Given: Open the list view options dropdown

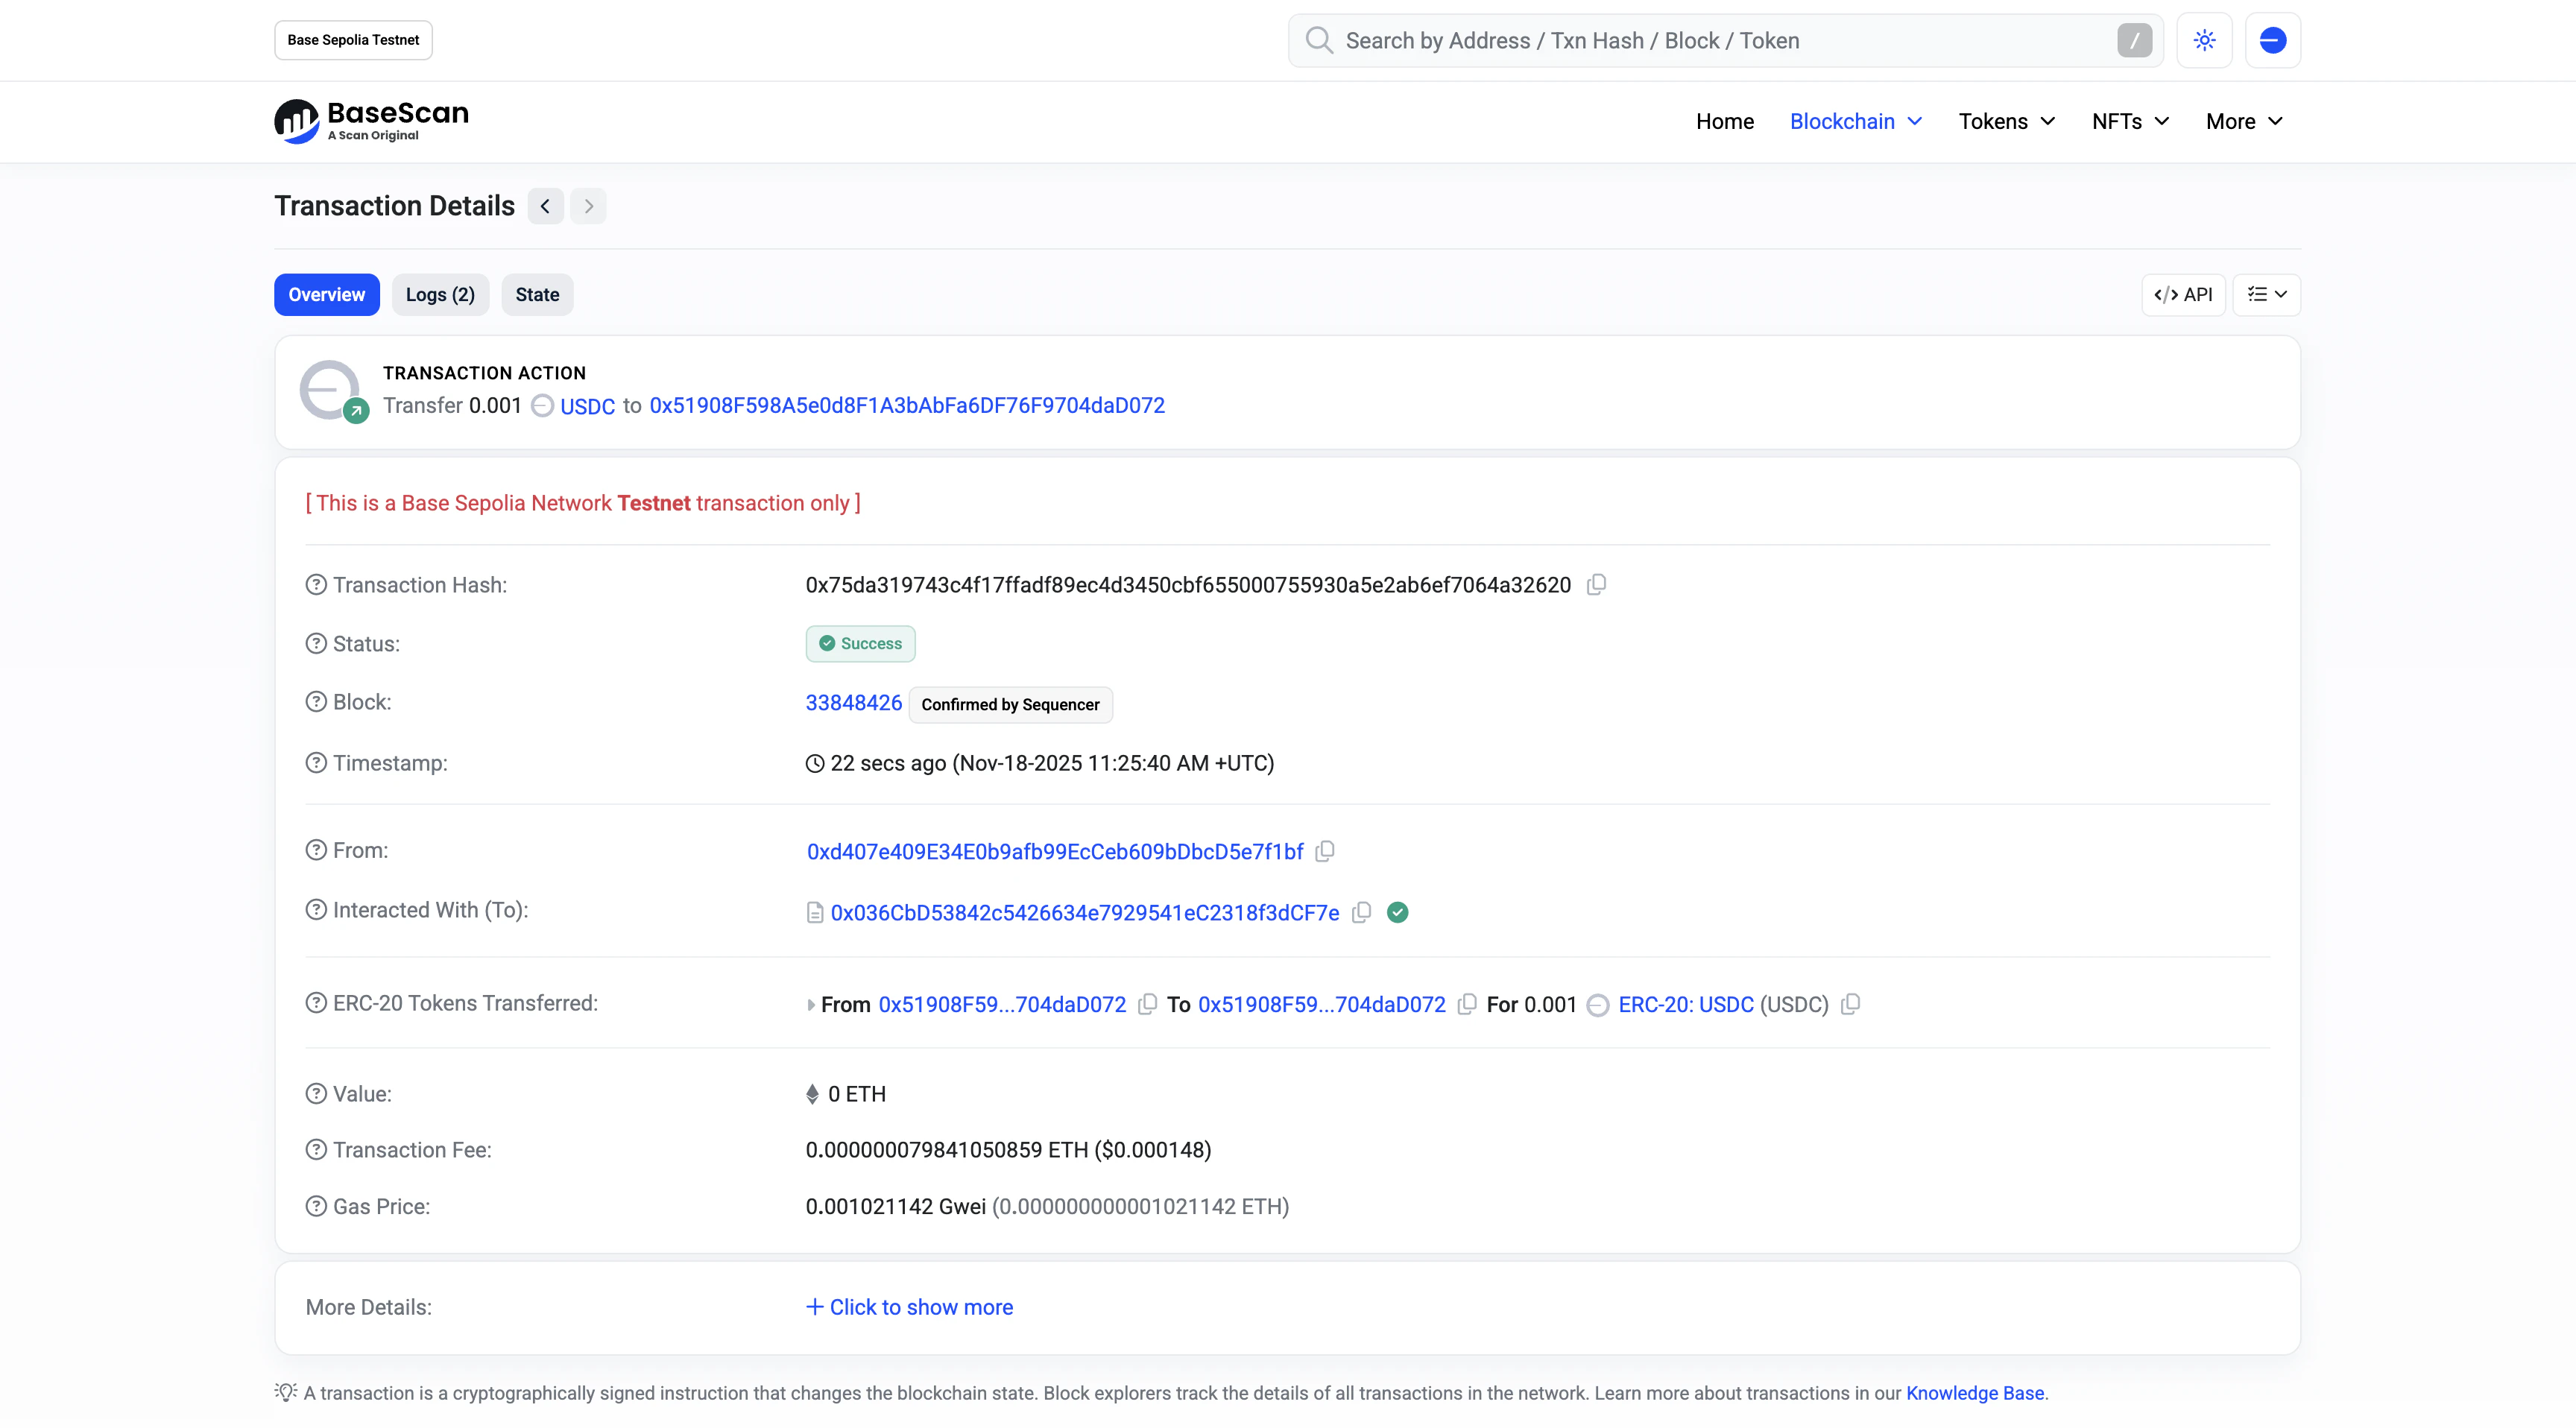Looking at the screenshot, I should point(2267,294).
